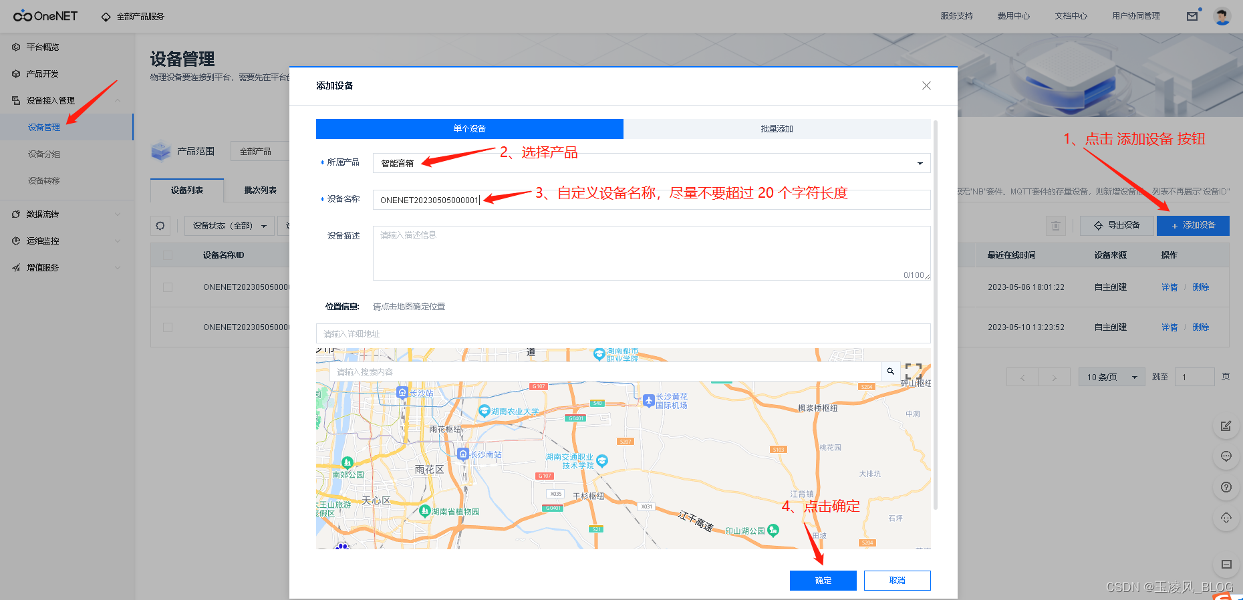Open the 所属产品 dropdown
This screenshot has height=600, width=1243.
pyautogui.click(x=652, y=163)
